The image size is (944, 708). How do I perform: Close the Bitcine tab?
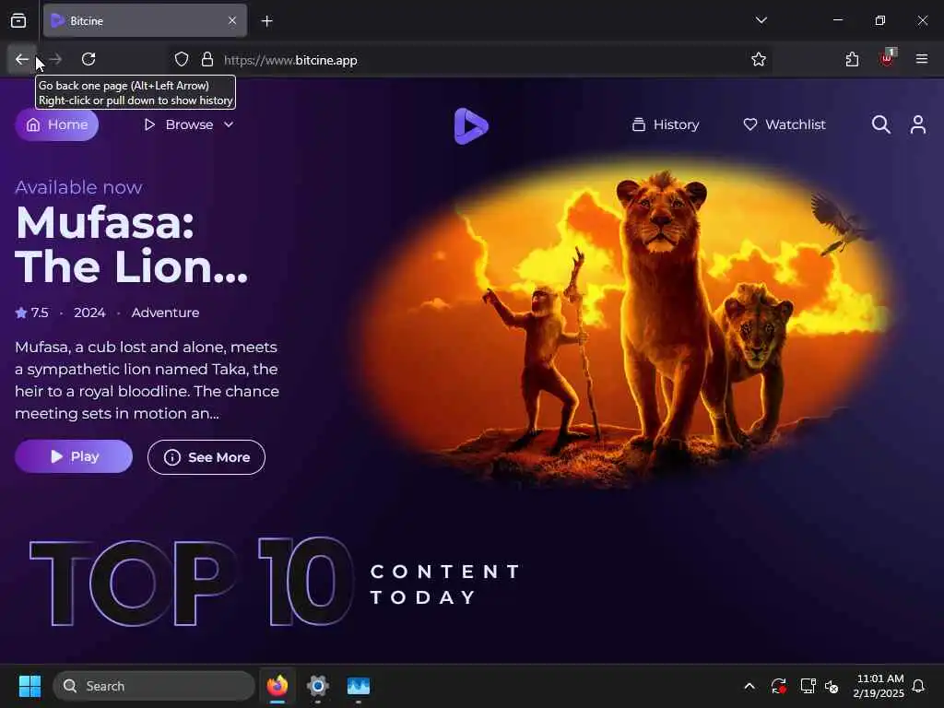tap(232, 21)
